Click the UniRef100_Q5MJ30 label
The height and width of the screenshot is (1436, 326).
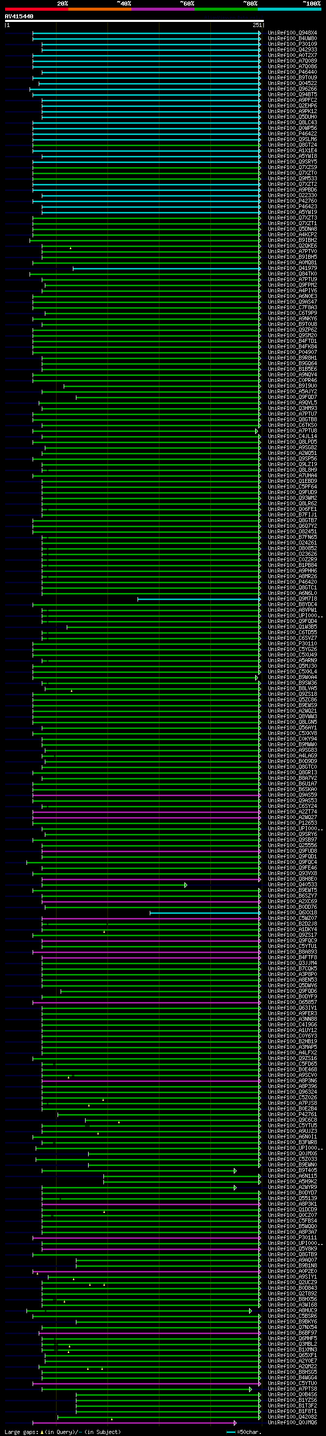(292, 666)
